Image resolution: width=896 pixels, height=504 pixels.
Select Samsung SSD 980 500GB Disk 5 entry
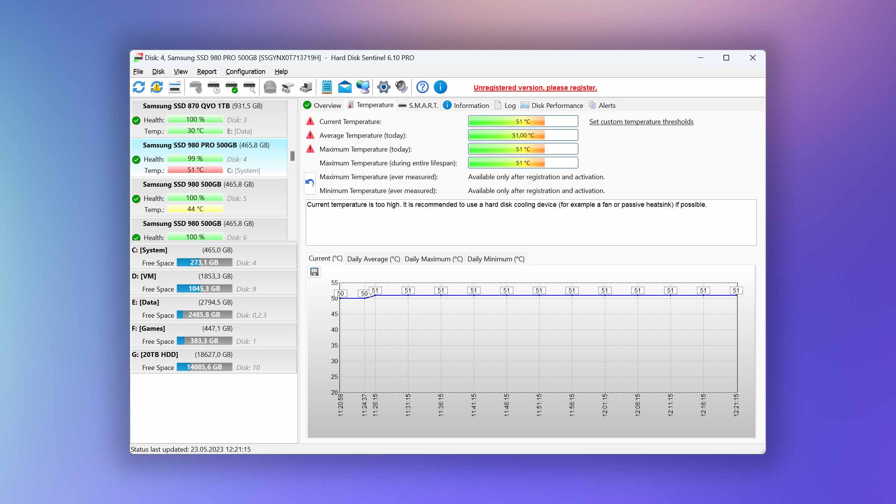click(209, 197)
